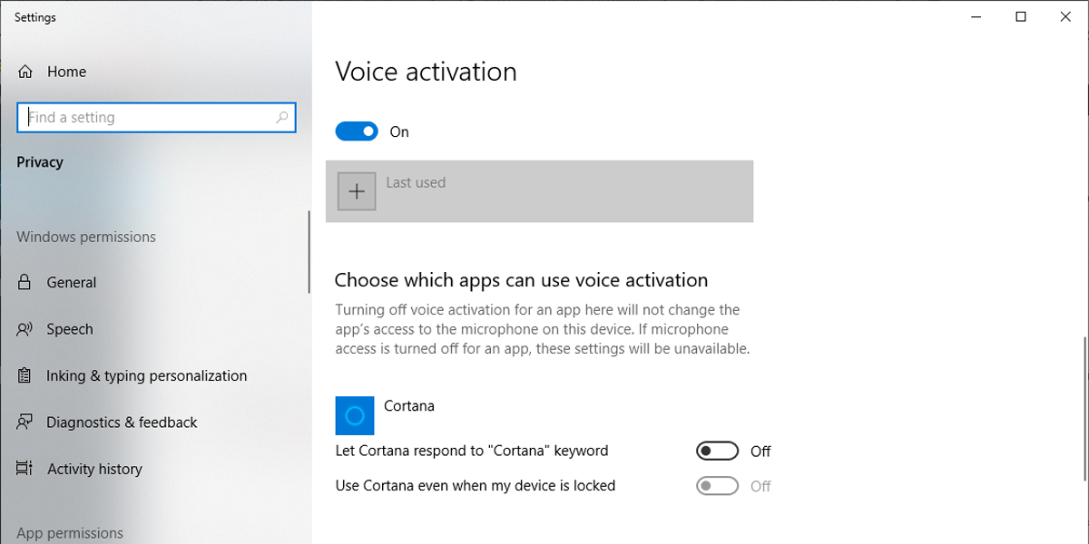Click the Activity history icon
The height and width of the screenshot is (544, 1089).
(25, 469)
